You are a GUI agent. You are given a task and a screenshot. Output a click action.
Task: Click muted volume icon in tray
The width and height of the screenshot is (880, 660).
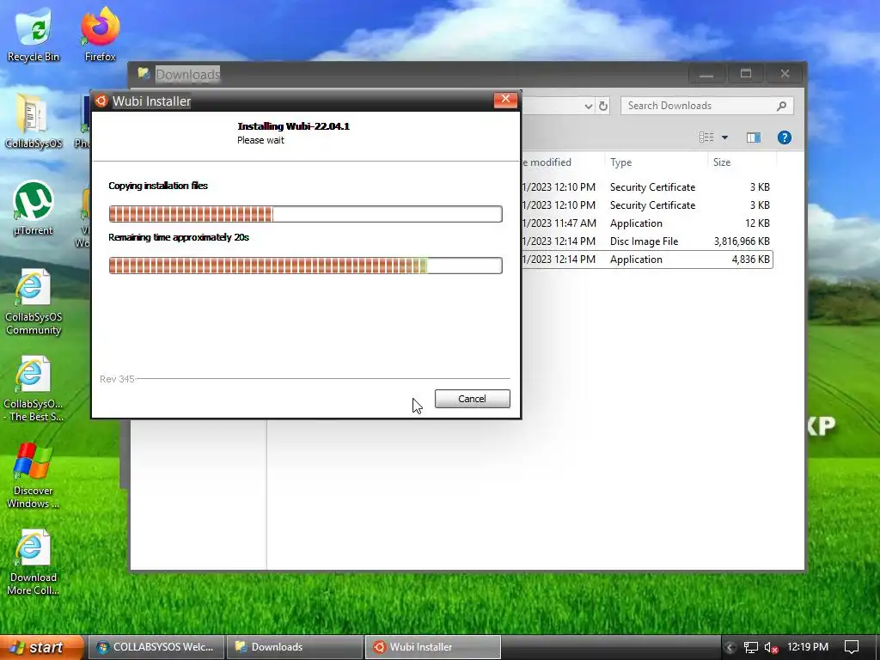771,648
